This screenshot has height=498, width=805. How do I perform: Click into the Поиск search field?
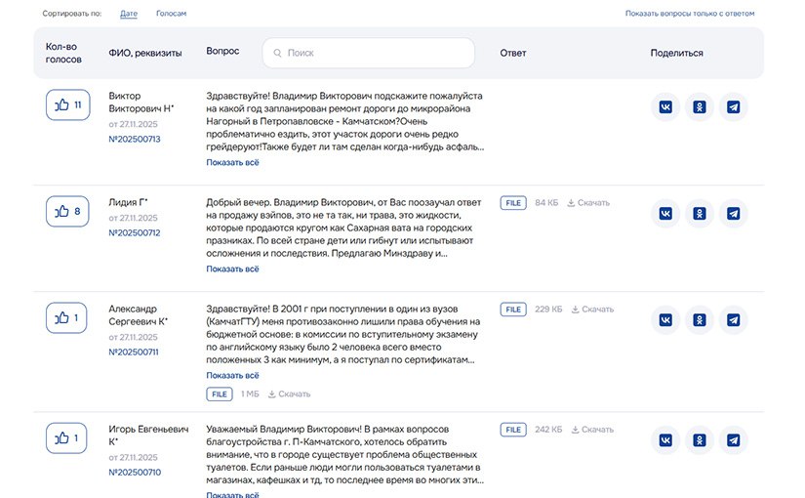click(368, 53)
